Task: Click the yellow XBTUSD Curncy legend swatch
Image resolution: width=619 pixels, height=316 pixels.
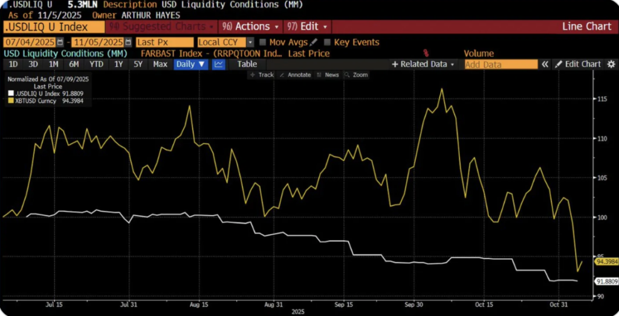Action: [10, 101]
